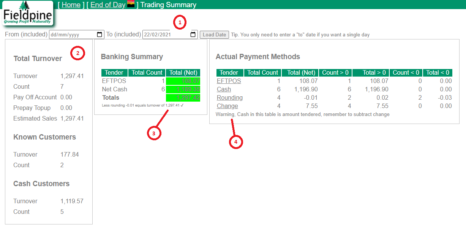Screen dimensions: 466x229
Task: Click the Trading Summary page title
Action: pyautogui.click(x=169, y=5)
